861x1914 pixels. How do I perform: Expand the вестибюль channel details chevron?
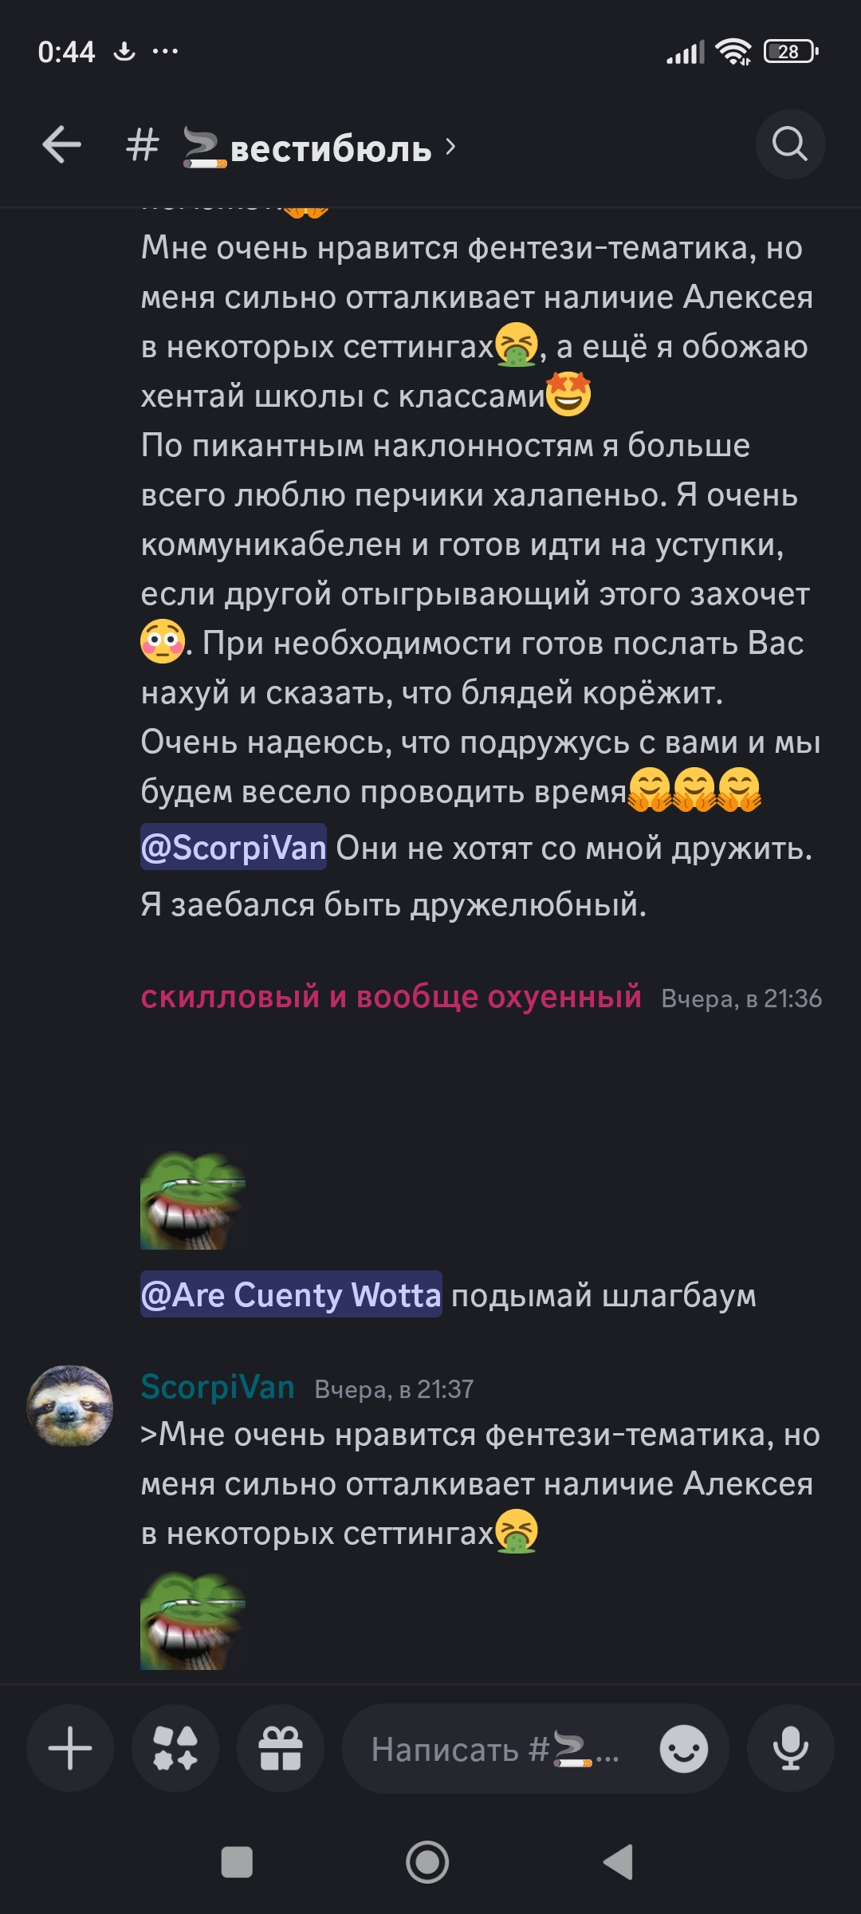click(x=450, y=147)
